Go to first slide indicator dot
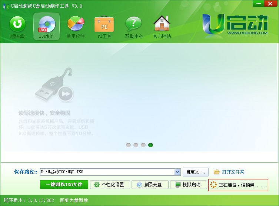 tap(128, 145)
